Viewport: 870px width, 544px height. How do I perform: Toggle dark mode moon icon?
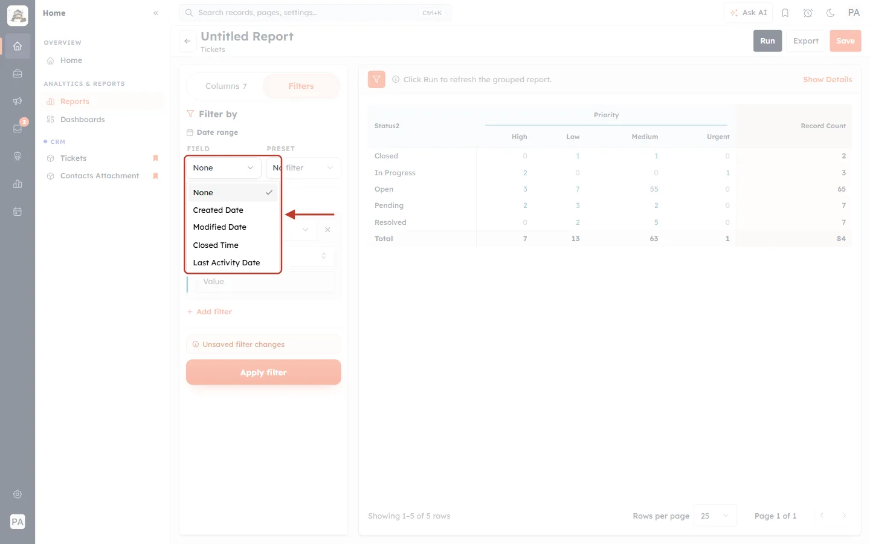coord(831,13)
